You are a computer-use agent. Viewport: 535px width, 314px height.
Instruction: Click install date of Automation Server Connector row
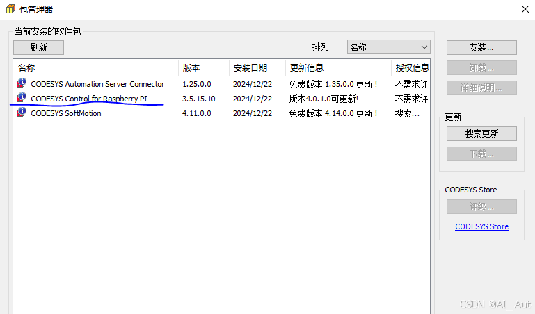click(x=253, y=84)
